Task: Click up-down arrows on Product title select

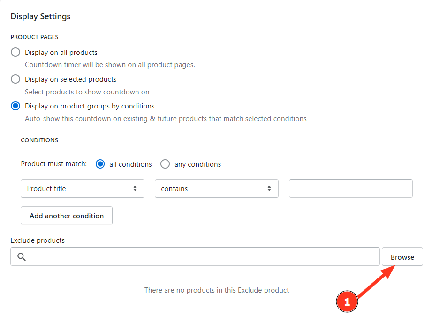Action: (135, 188)
